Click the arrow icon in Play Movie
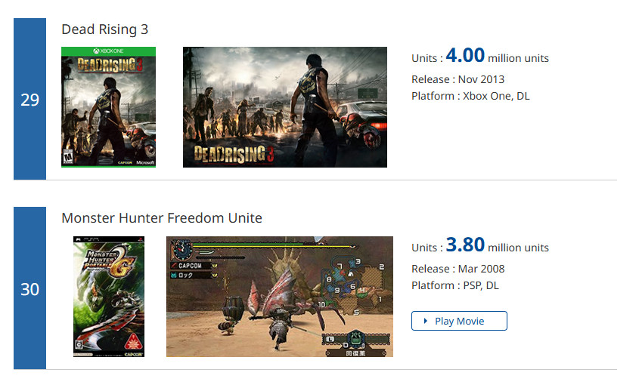This screenshot has height=388, width=639. [426, 321]
